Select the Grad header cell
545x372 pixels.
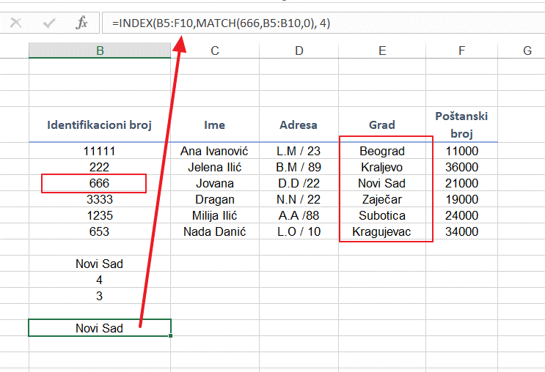(382, 124)
